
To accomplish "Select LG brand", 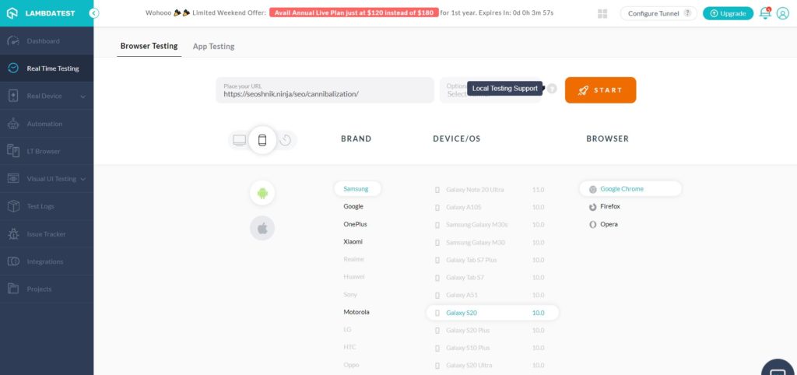I will pos(348,330).
